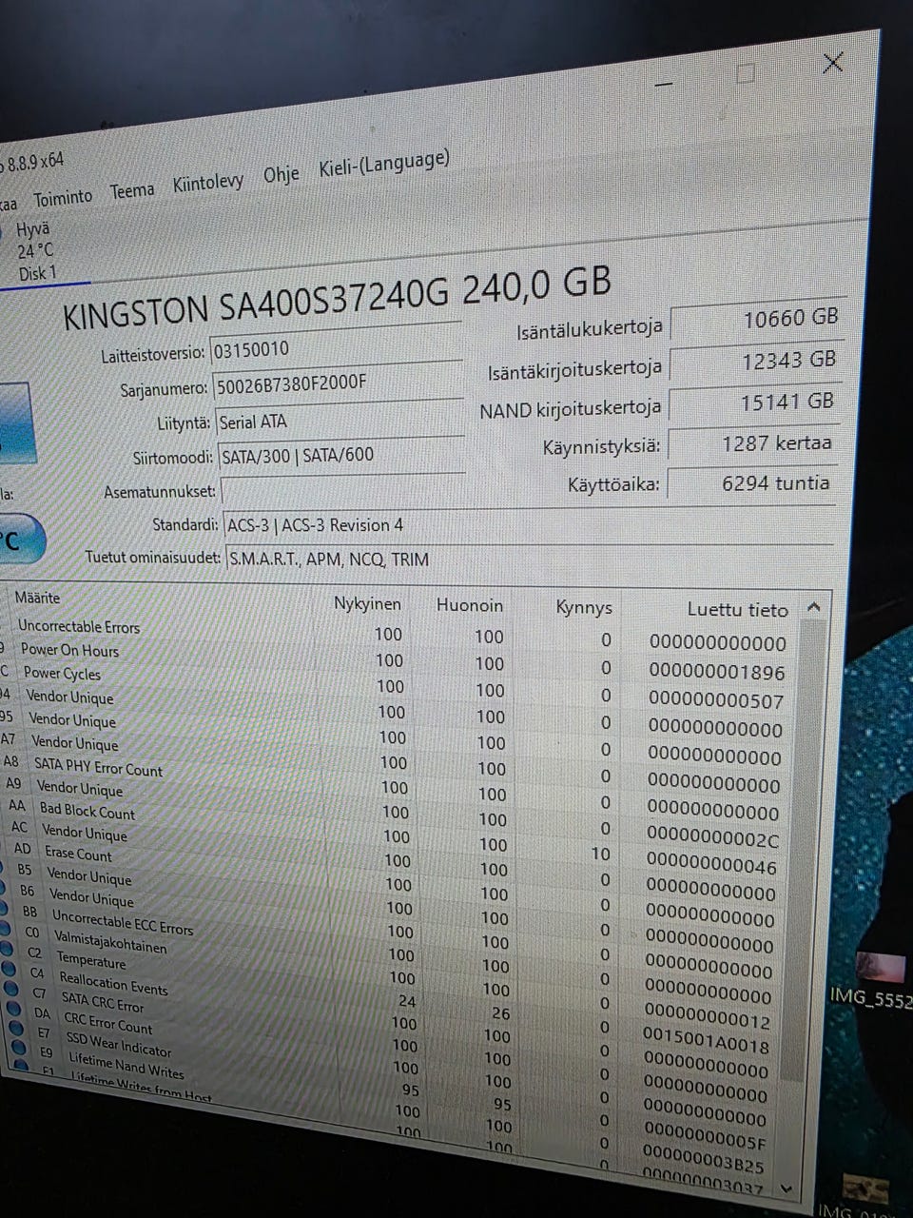The image size is (913, 1218).
Task: Click the Siirtomoodi field SATA/300 | SATA/600
Action: click(x=341, y=455)
